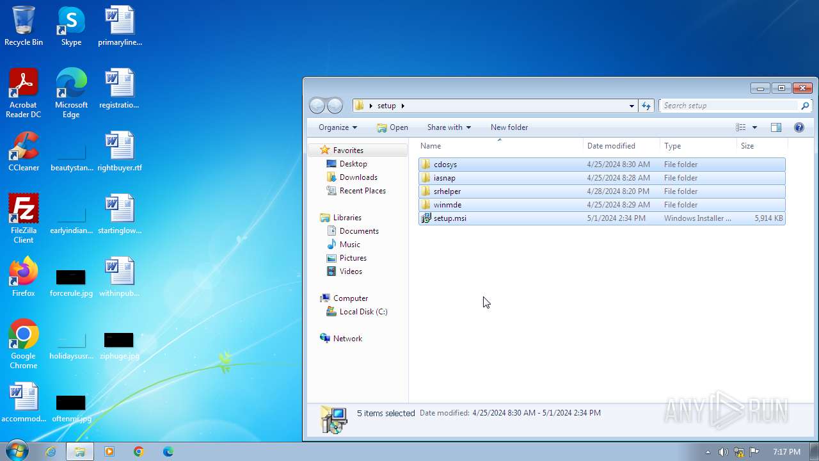
Task: Select the setup.msi installer file
Action: click(x=601, y=218)
